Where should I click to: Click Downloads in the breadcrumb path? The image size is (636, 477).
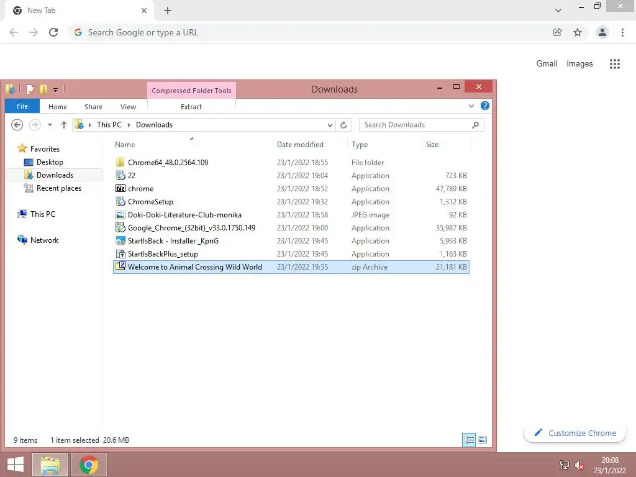[x=154, y=125]
